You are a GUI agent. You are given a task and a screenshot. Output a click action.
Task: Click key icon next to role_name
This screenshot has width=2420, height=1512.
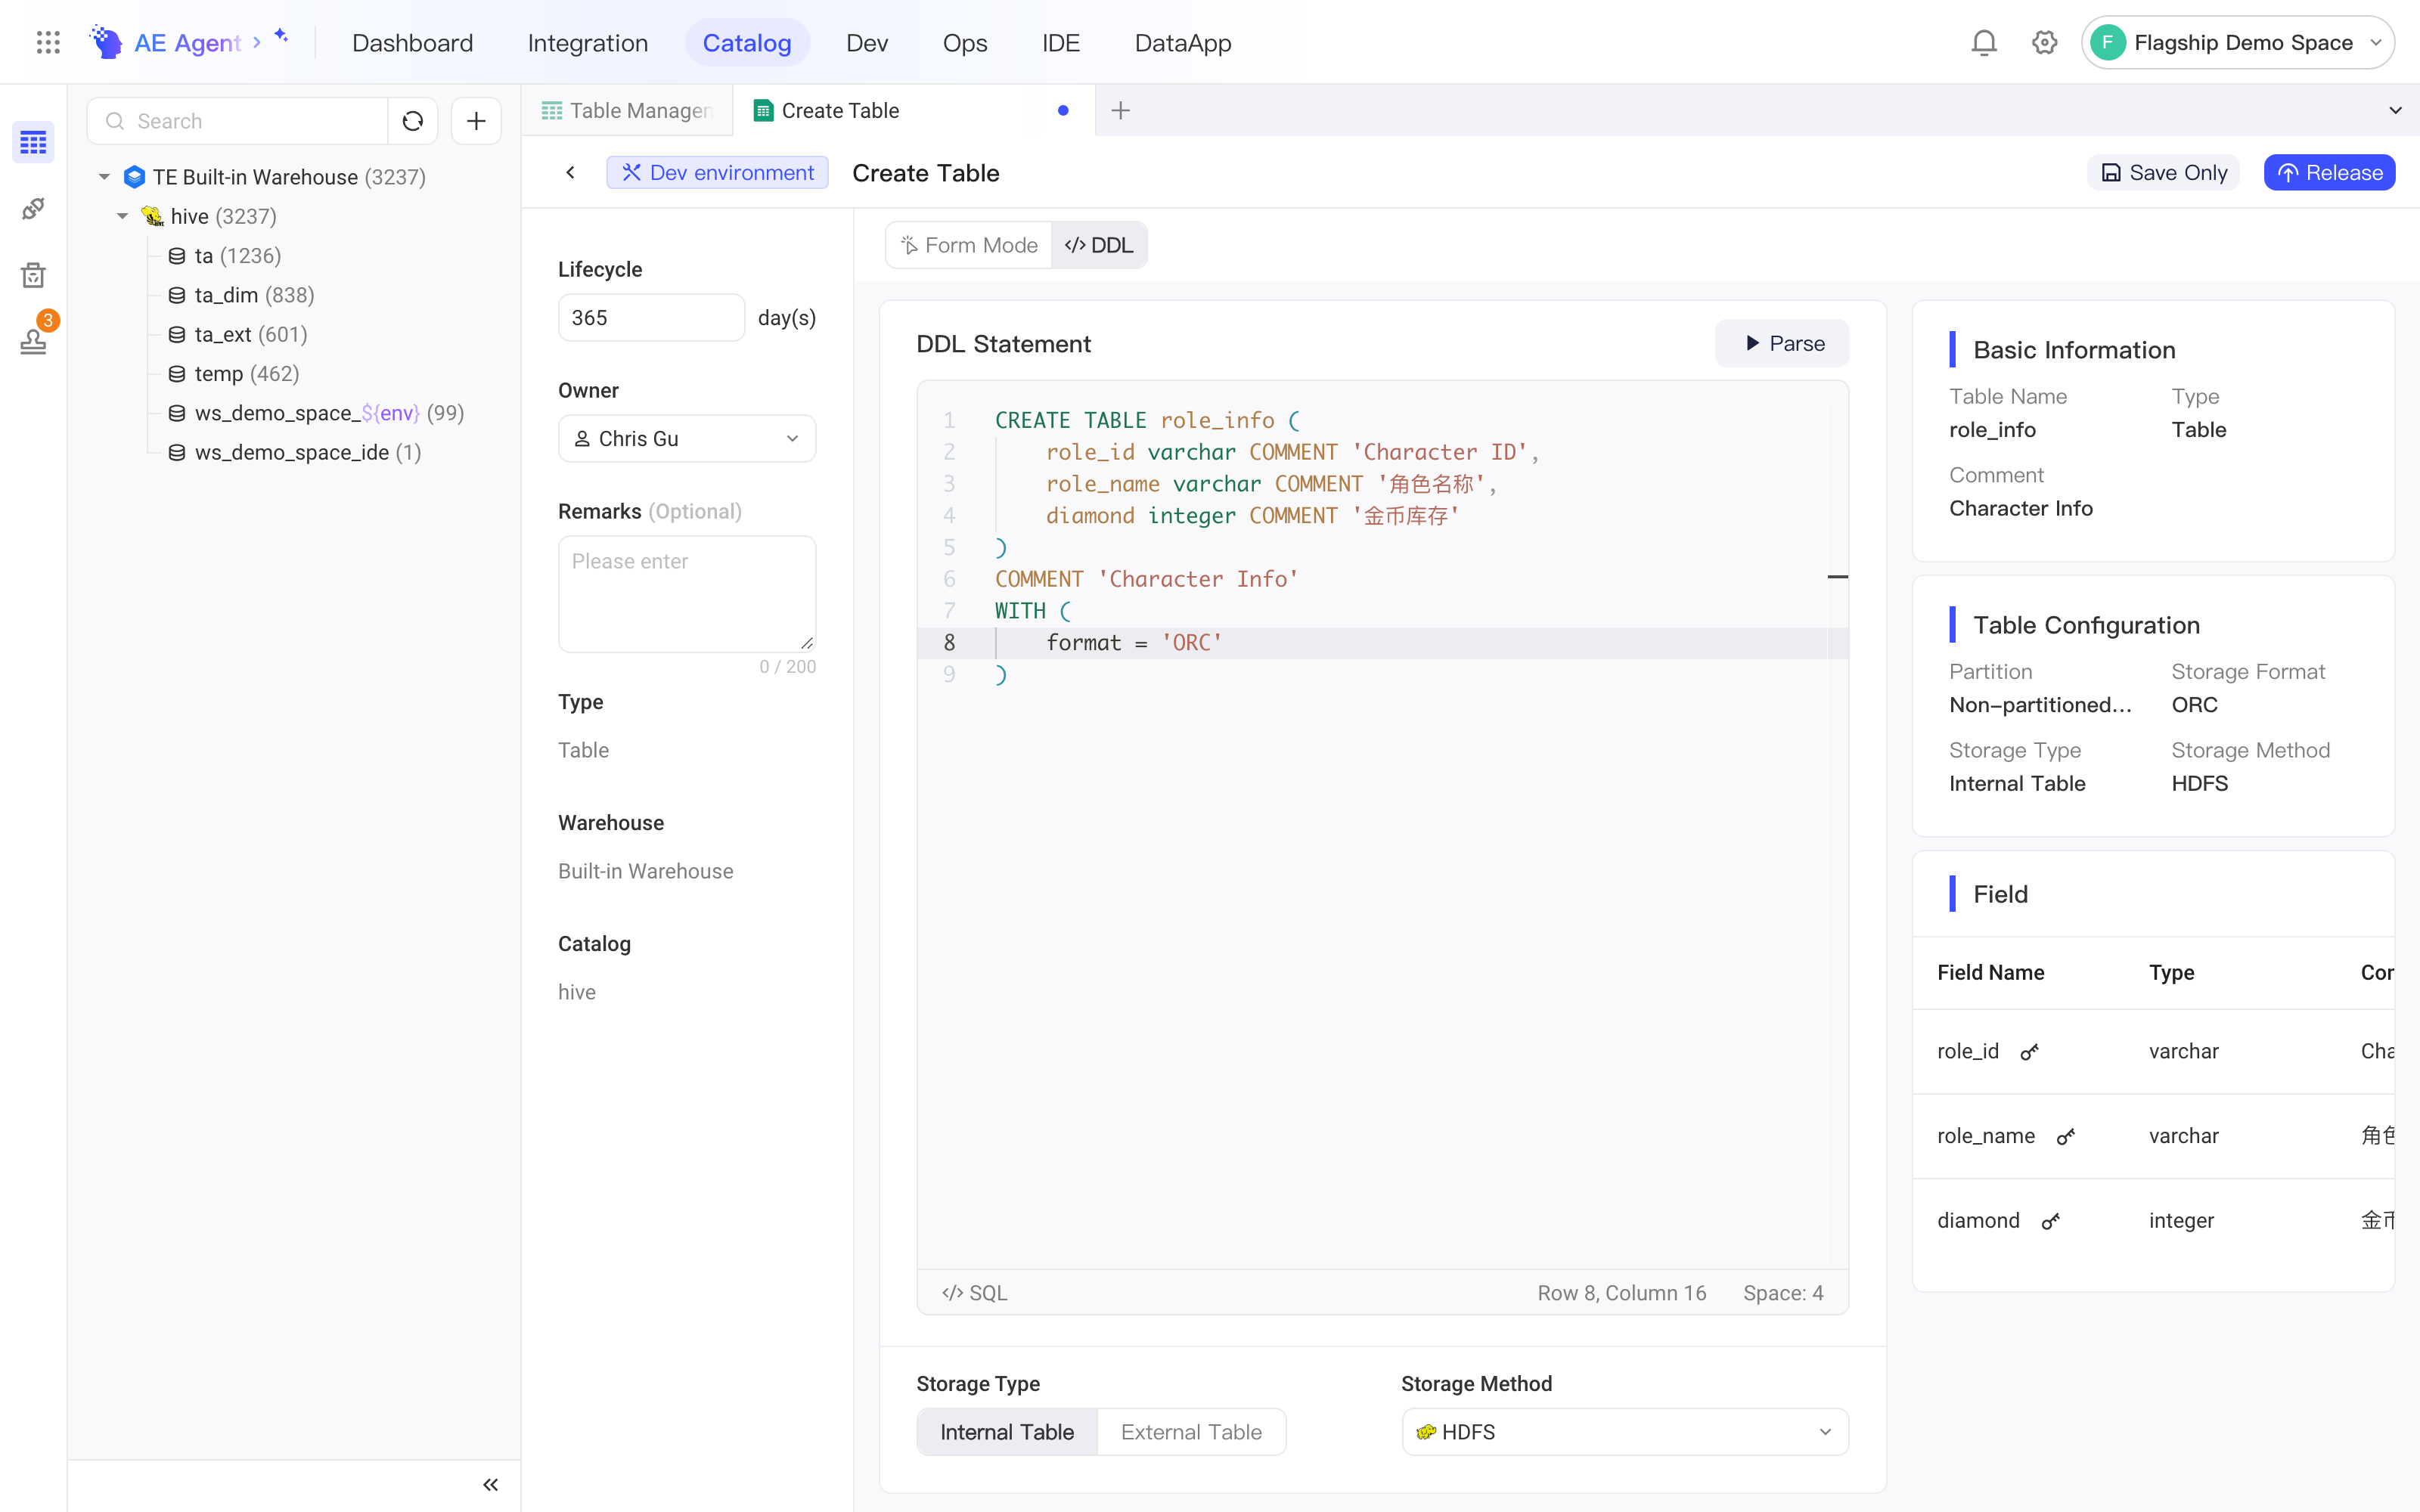tap(2065, 1136)
